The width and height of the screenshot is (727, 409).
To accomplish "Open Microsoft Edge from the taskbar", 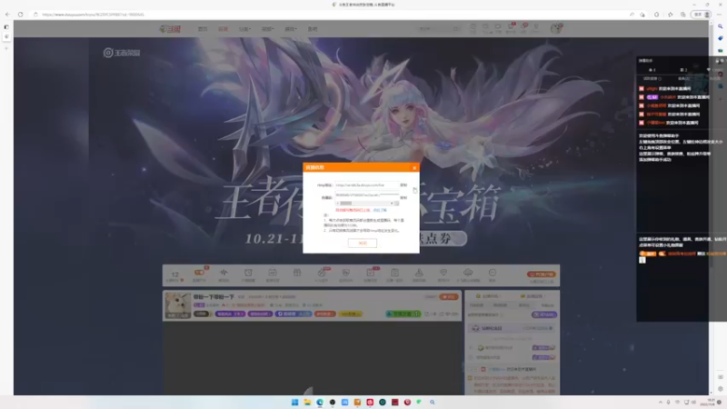I will coord(320,402).
